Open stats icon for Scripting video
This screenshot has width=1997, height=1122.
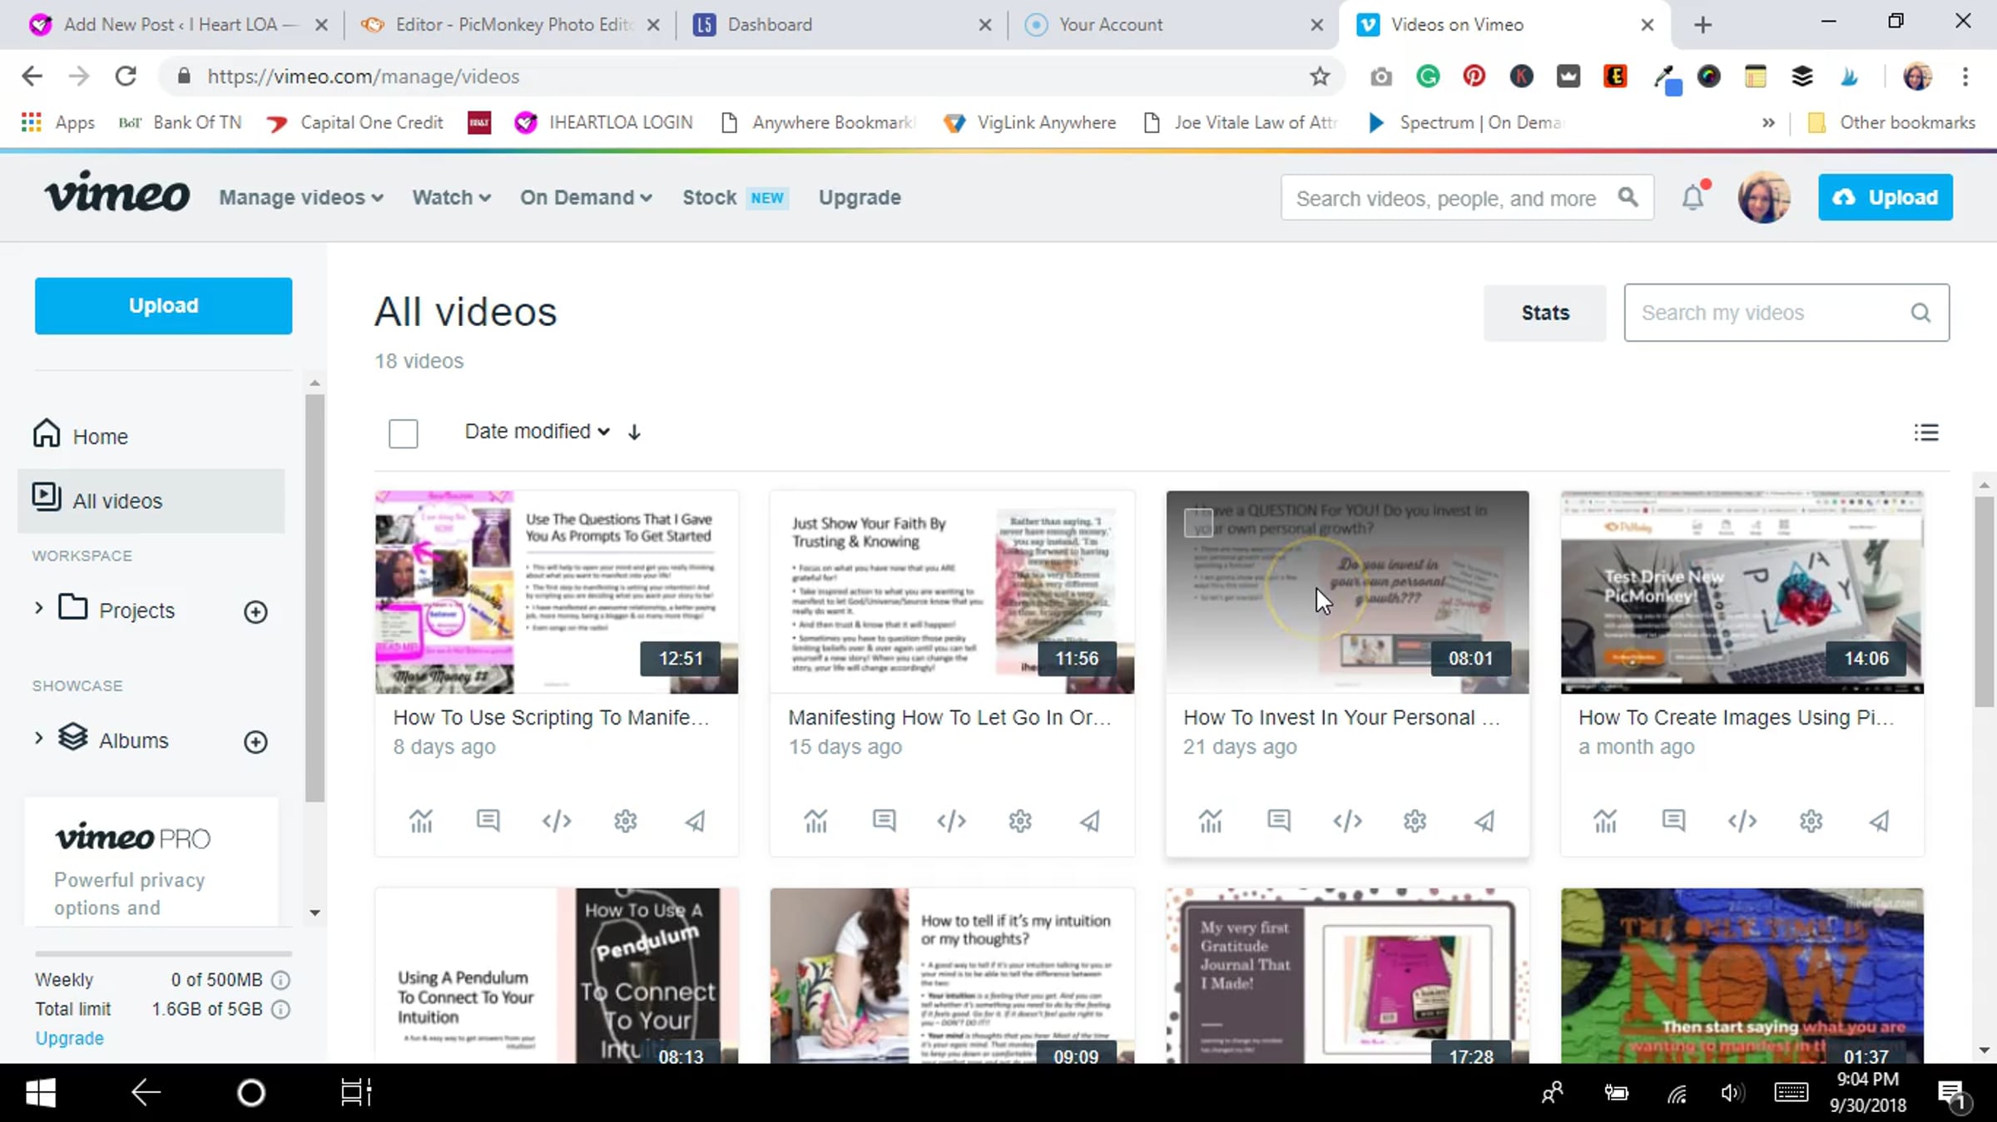pyautogui.click(x=421, y=821)
